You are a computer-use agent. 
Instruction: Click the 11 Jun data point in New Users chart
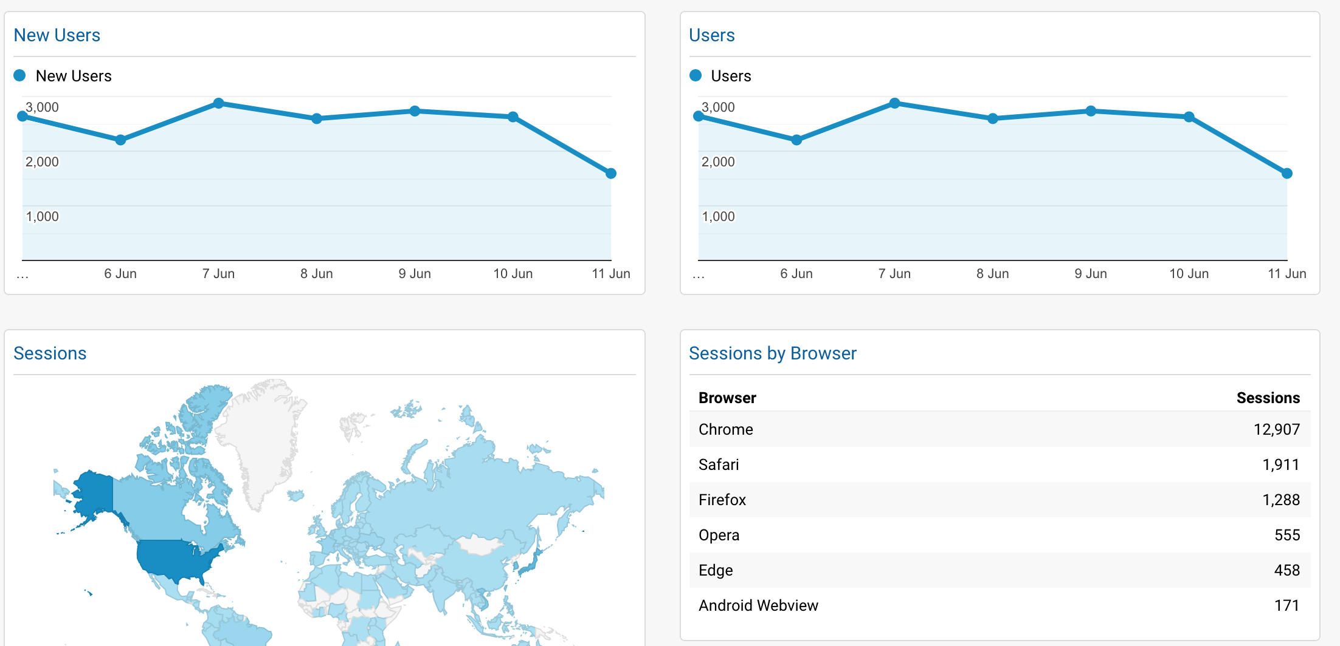[x=611, y=174]
